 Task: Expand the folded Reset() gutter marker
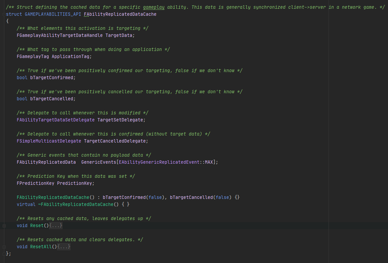coord(4,226)
